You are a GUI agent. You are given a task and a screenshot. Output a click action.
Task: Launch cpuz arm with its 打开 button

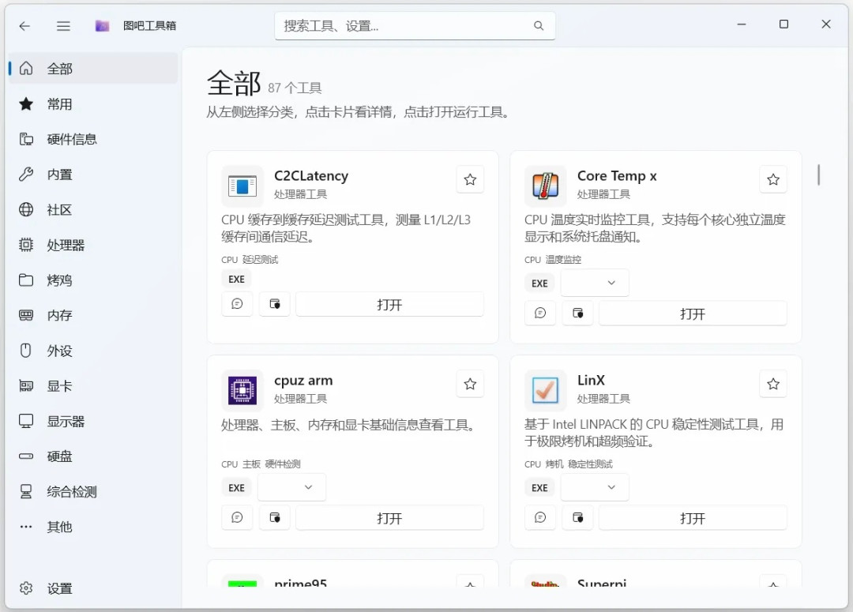[x=389, y=517]
